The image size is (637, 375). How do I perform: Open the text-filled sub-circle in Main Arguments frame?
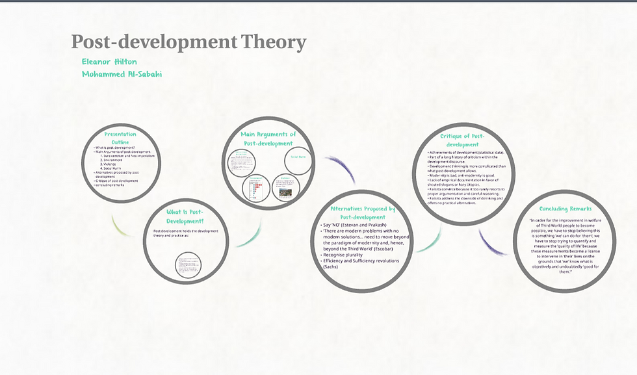pyautogui.click(x=242, y=163)
